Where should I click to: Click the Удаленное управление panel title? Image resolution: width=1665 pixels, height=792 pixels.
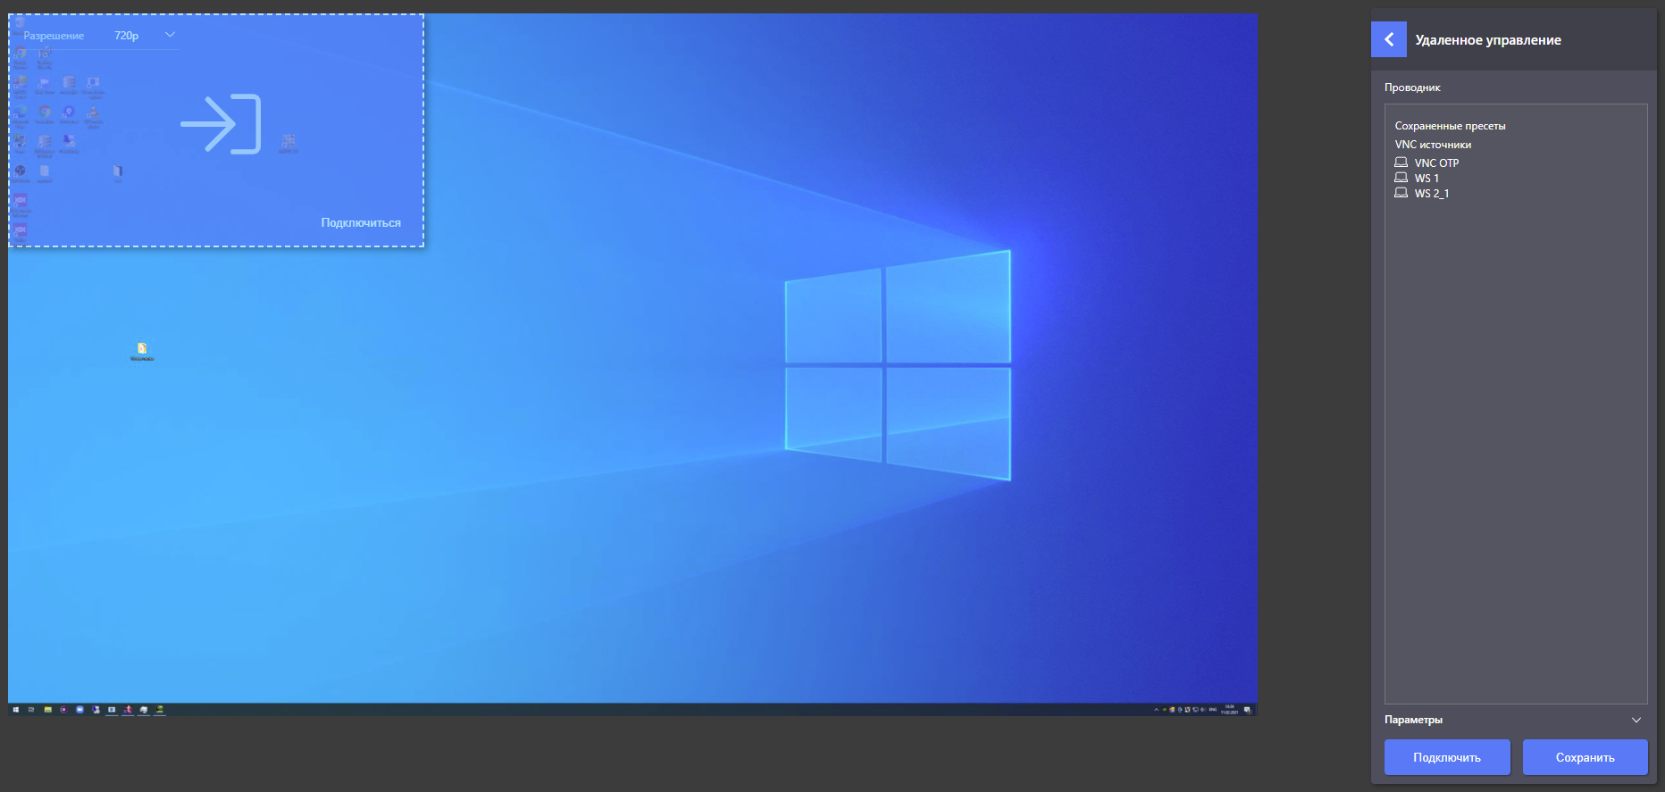[1488, 40]
